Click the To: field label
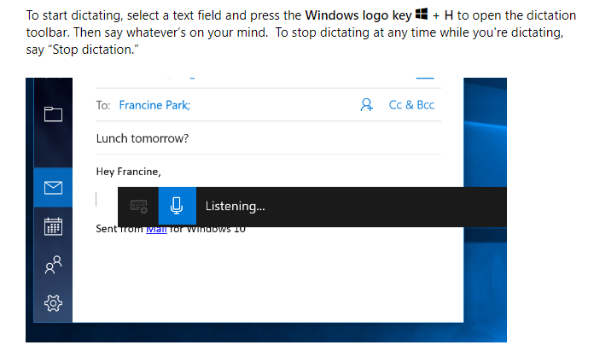 tap(104, 105)
